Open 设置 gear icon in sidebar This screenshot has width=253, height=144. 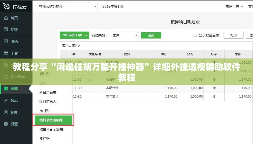(x=6, y=124)
